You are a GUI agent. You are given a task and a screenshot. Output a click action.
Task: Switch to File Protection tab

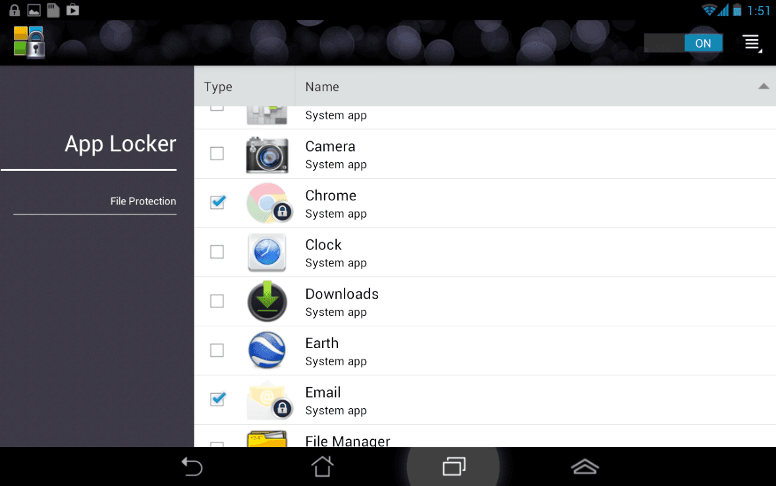143,201
